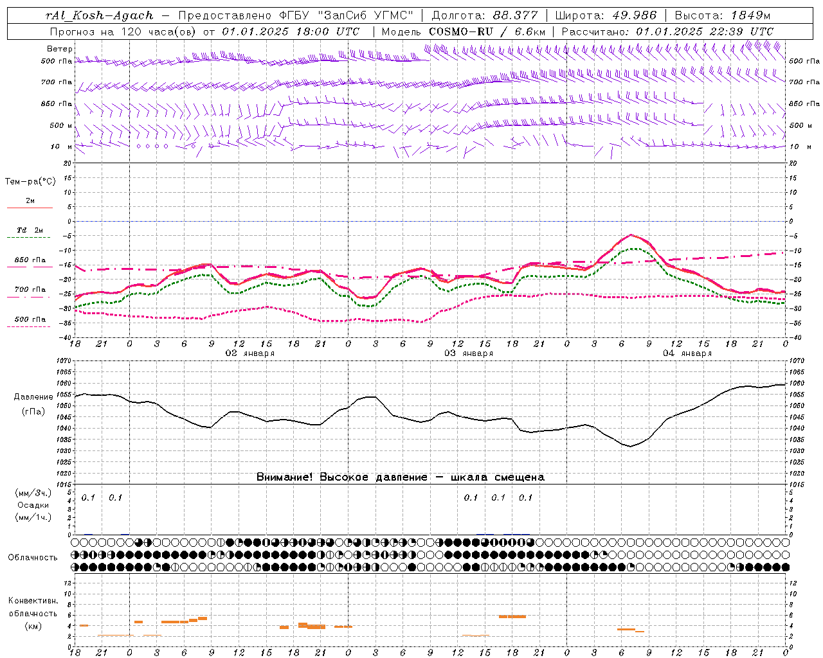Select the latitude value "Широта: 49.986"
The width and height of the screenshot is (823, 658).
(606, 15)
